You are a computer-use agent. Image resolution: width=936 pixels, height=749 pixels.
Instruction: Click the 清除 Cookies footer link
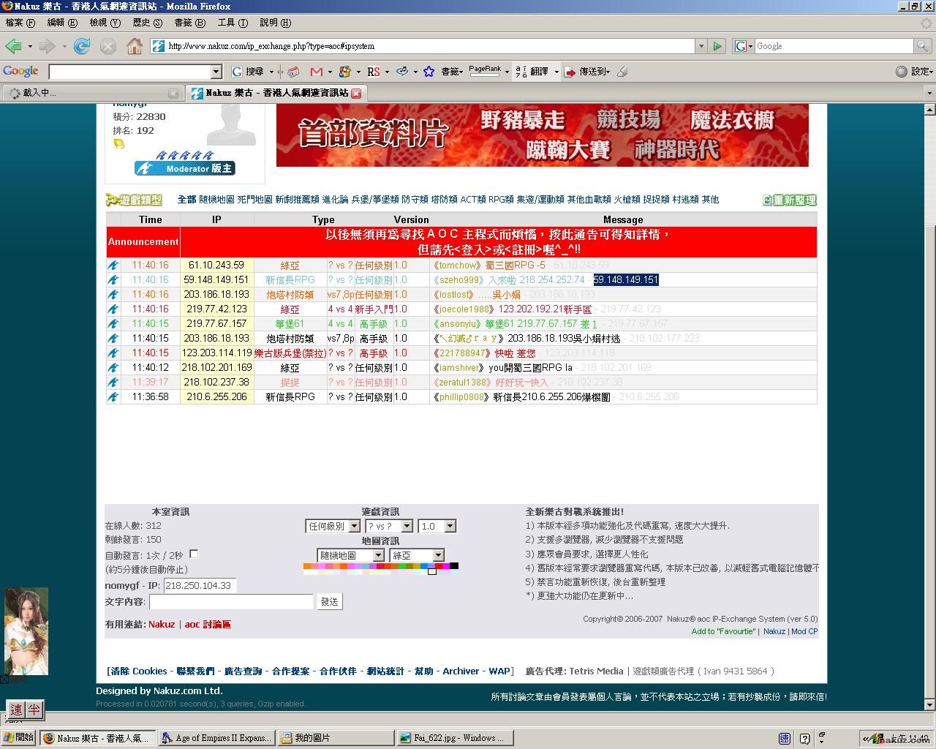[x=139, y=671]
